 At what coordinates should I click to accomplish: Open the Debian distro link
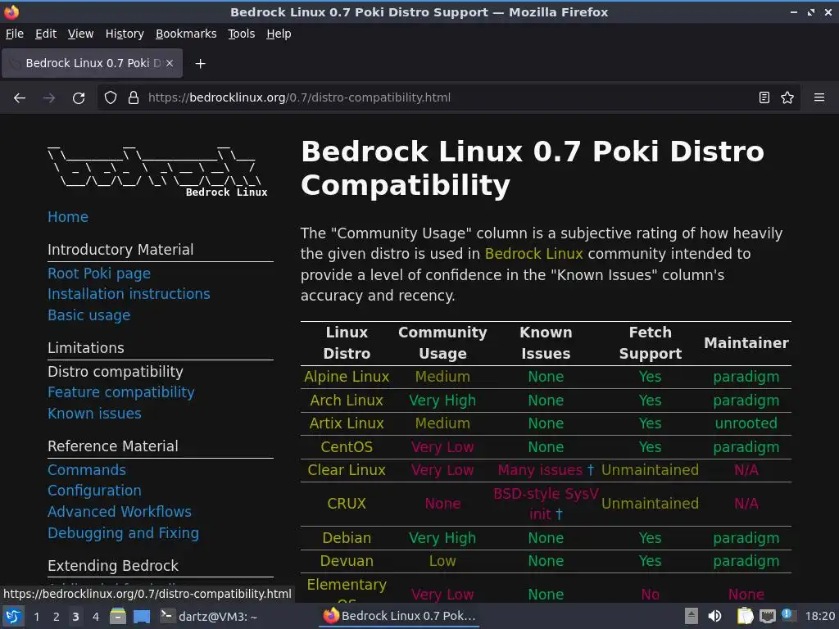click(347, 538)
